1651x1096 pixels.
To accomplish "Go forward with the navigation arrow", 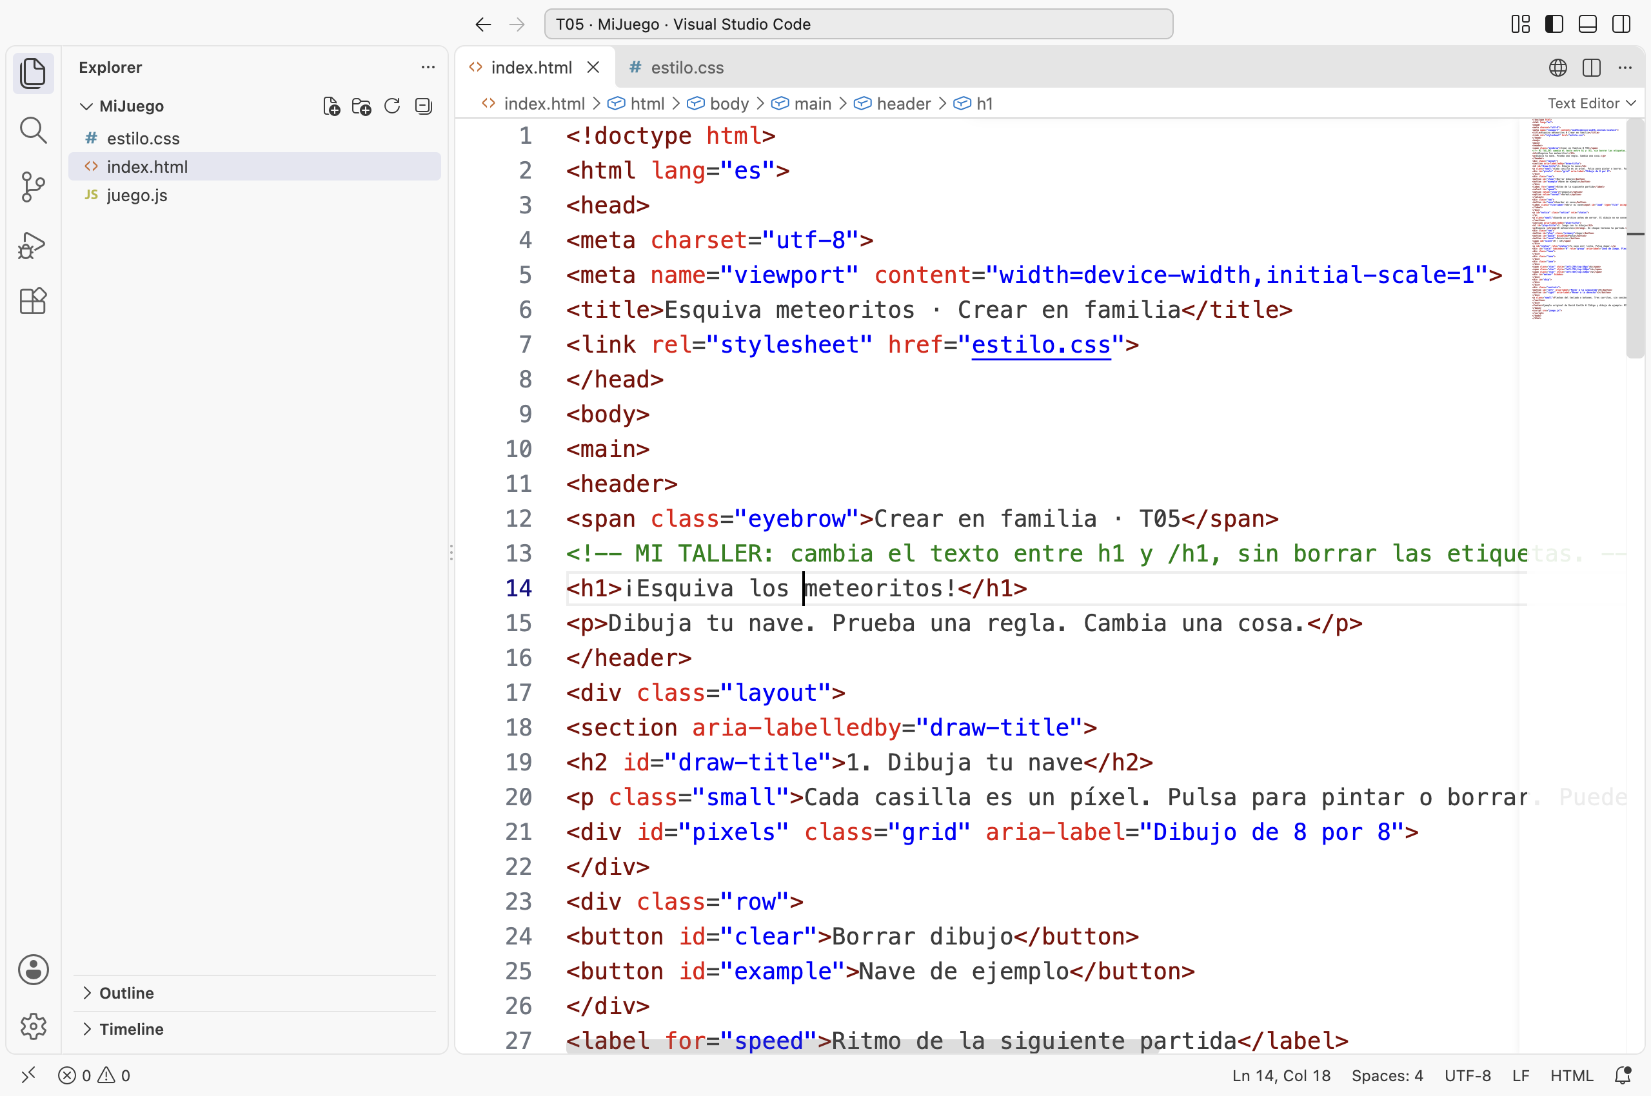I will [x=517, y=24].
